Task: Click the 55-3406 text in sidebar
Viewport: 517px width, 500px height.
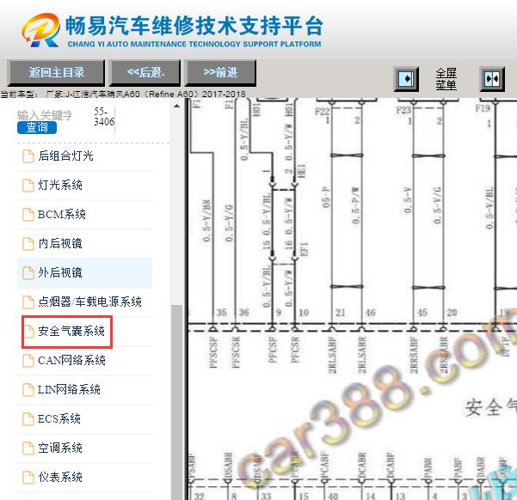Action: pyautogui.click(x=103, y=117)
